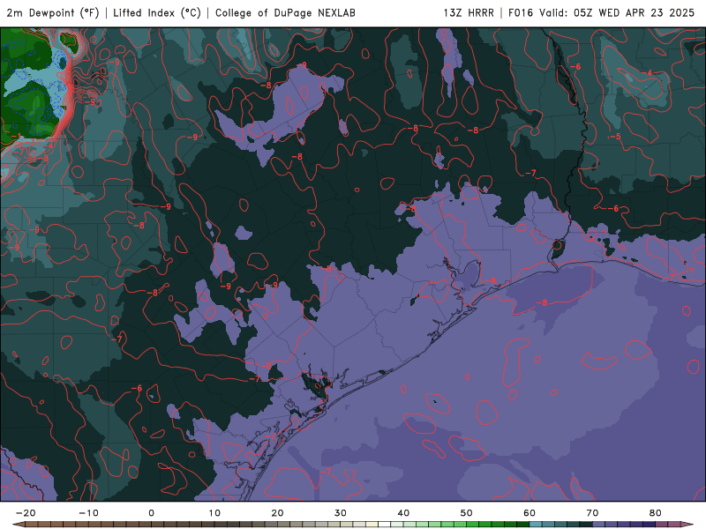
Task: Click the '70' colorbar label
Action: coord(592,513)
